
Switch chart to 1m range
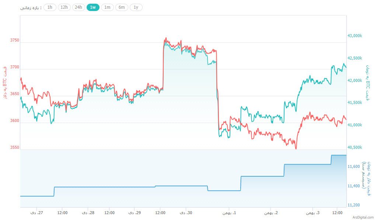[107, 7]
